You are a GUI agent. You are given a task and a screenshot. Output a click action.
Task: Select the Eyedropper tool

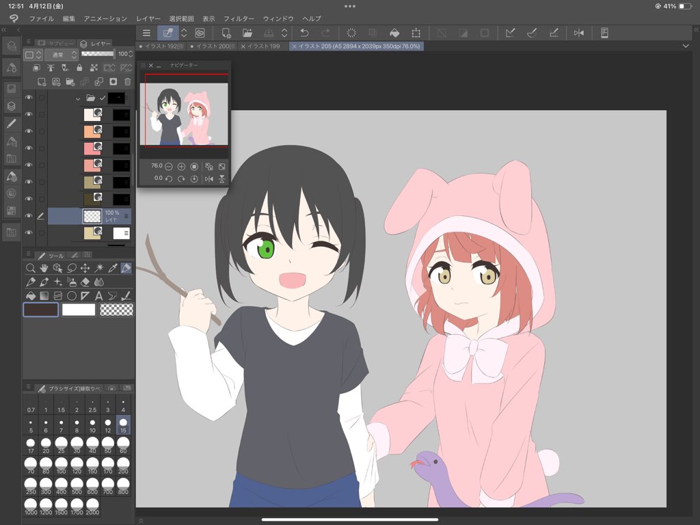[113, 268]
